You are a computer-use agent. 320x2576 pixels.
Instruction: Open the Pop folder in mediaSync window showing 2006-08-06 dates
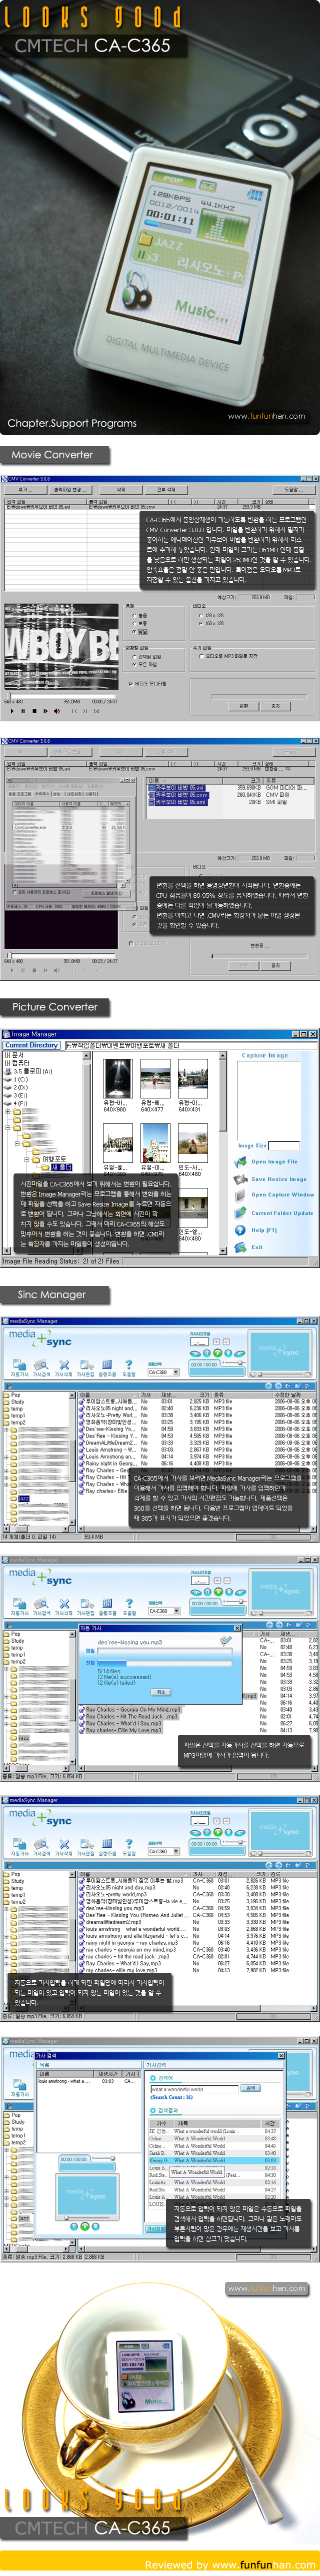[14, 1396]
